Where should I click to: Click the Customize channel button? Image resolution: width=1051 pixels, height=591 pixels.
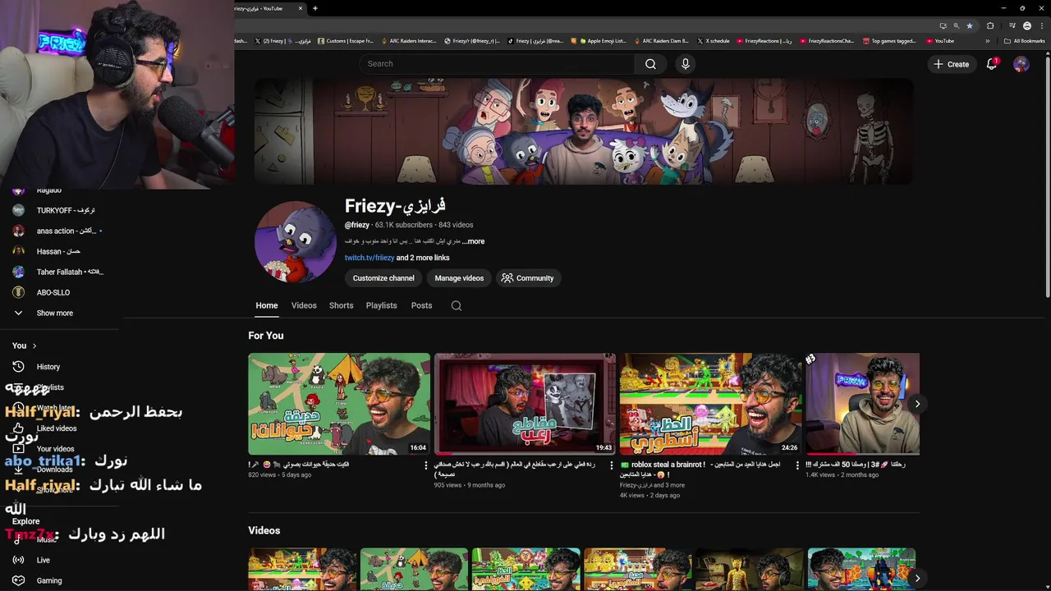[383, 278]
